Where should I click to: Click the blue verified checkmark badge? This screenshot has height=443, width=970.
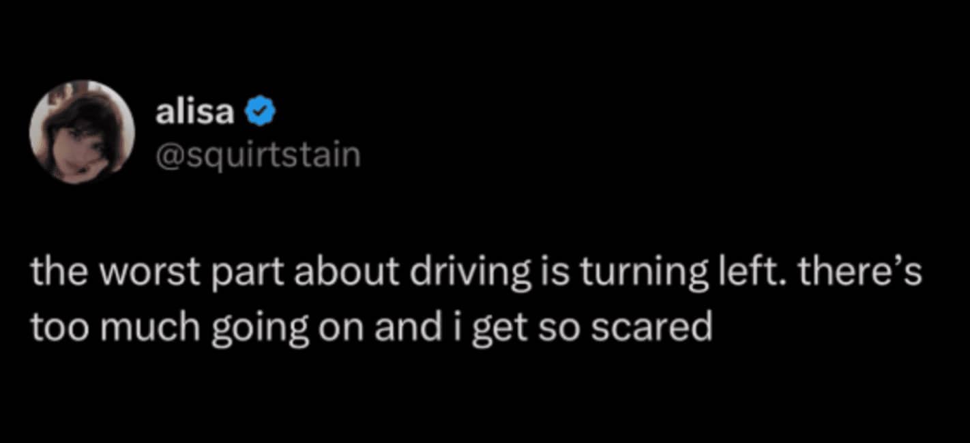[261, 112]
